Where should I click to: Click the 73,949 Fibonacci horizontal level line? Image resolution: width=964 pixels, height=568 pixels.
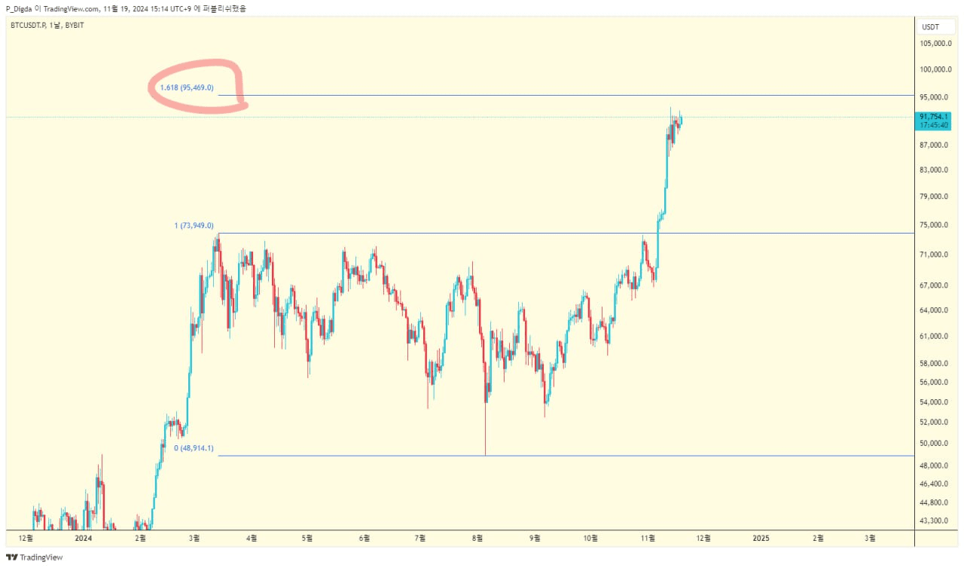(x=566, y=233)
